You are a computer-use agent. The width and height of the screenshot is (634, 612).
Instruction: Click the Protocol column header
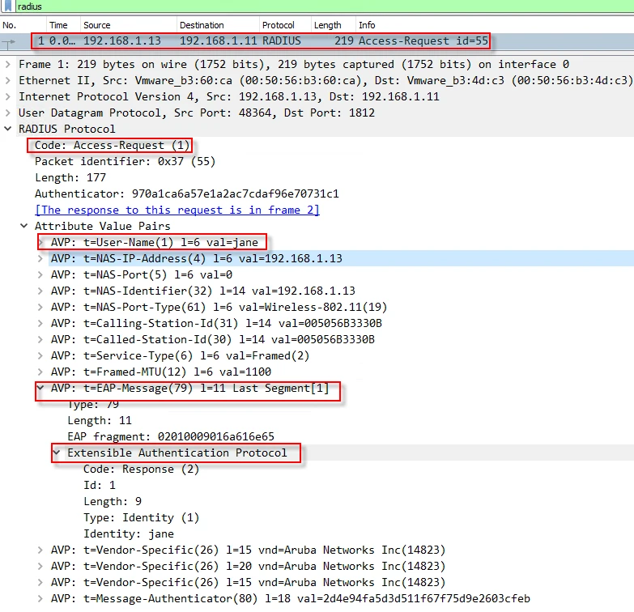point(279,25)
